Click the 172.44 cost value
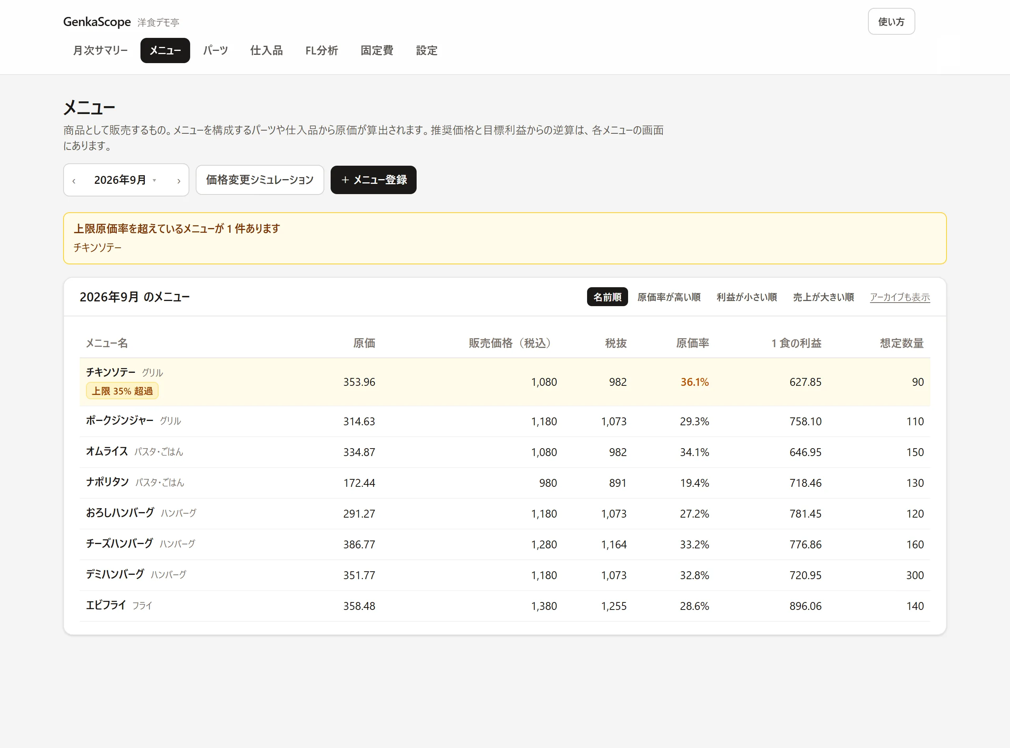This screenshot has width=1010, height=748. tap(359, 482)
